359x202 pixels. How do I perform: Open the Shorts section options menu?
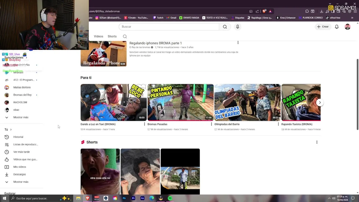(317, 142)
